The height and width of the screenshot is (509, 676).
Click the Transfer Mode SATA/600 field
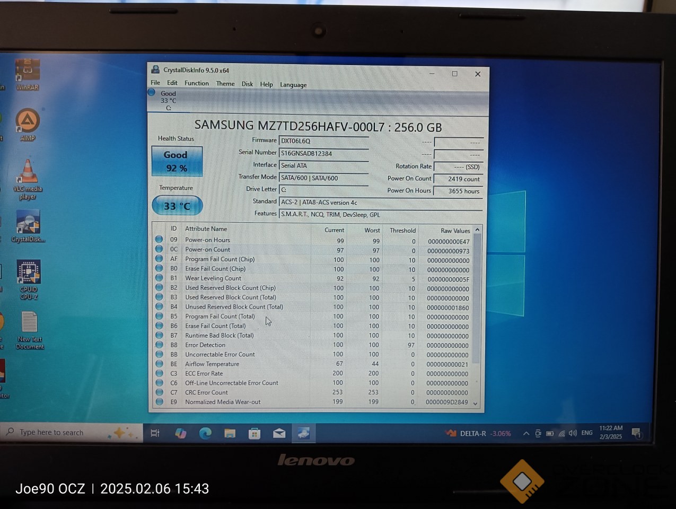click(323, 178)
